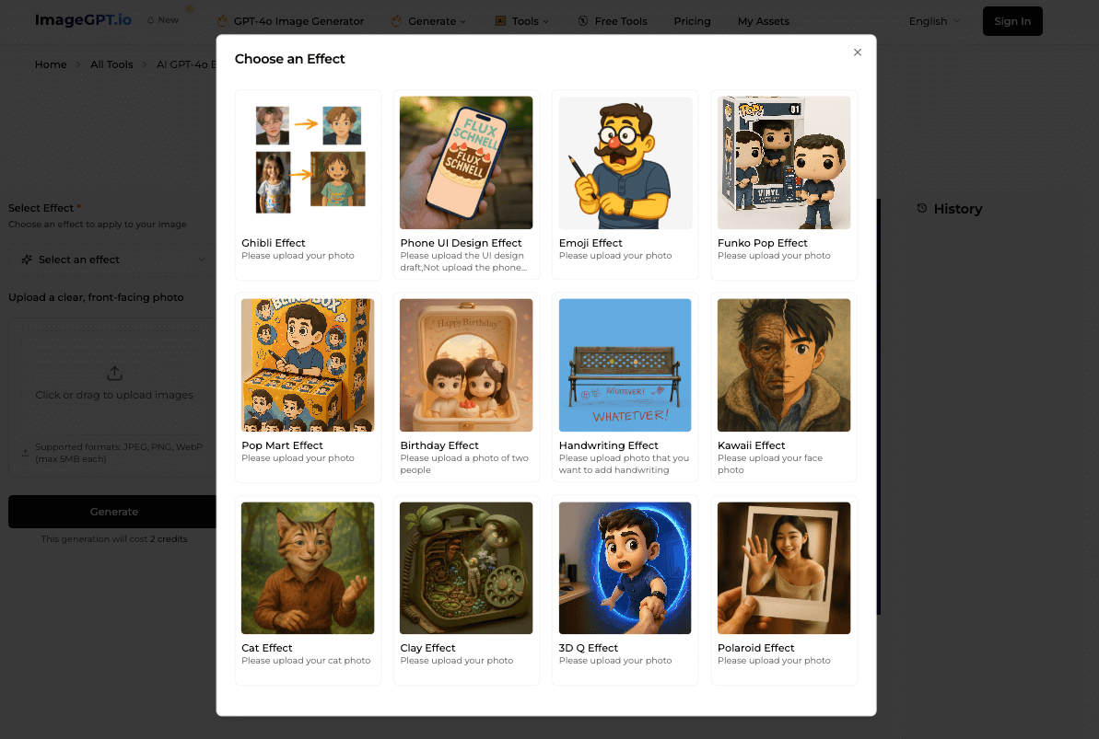Choose the Pop Mart Effect
This screenshot has width=1099, height=739.
(x=308, y=387)
